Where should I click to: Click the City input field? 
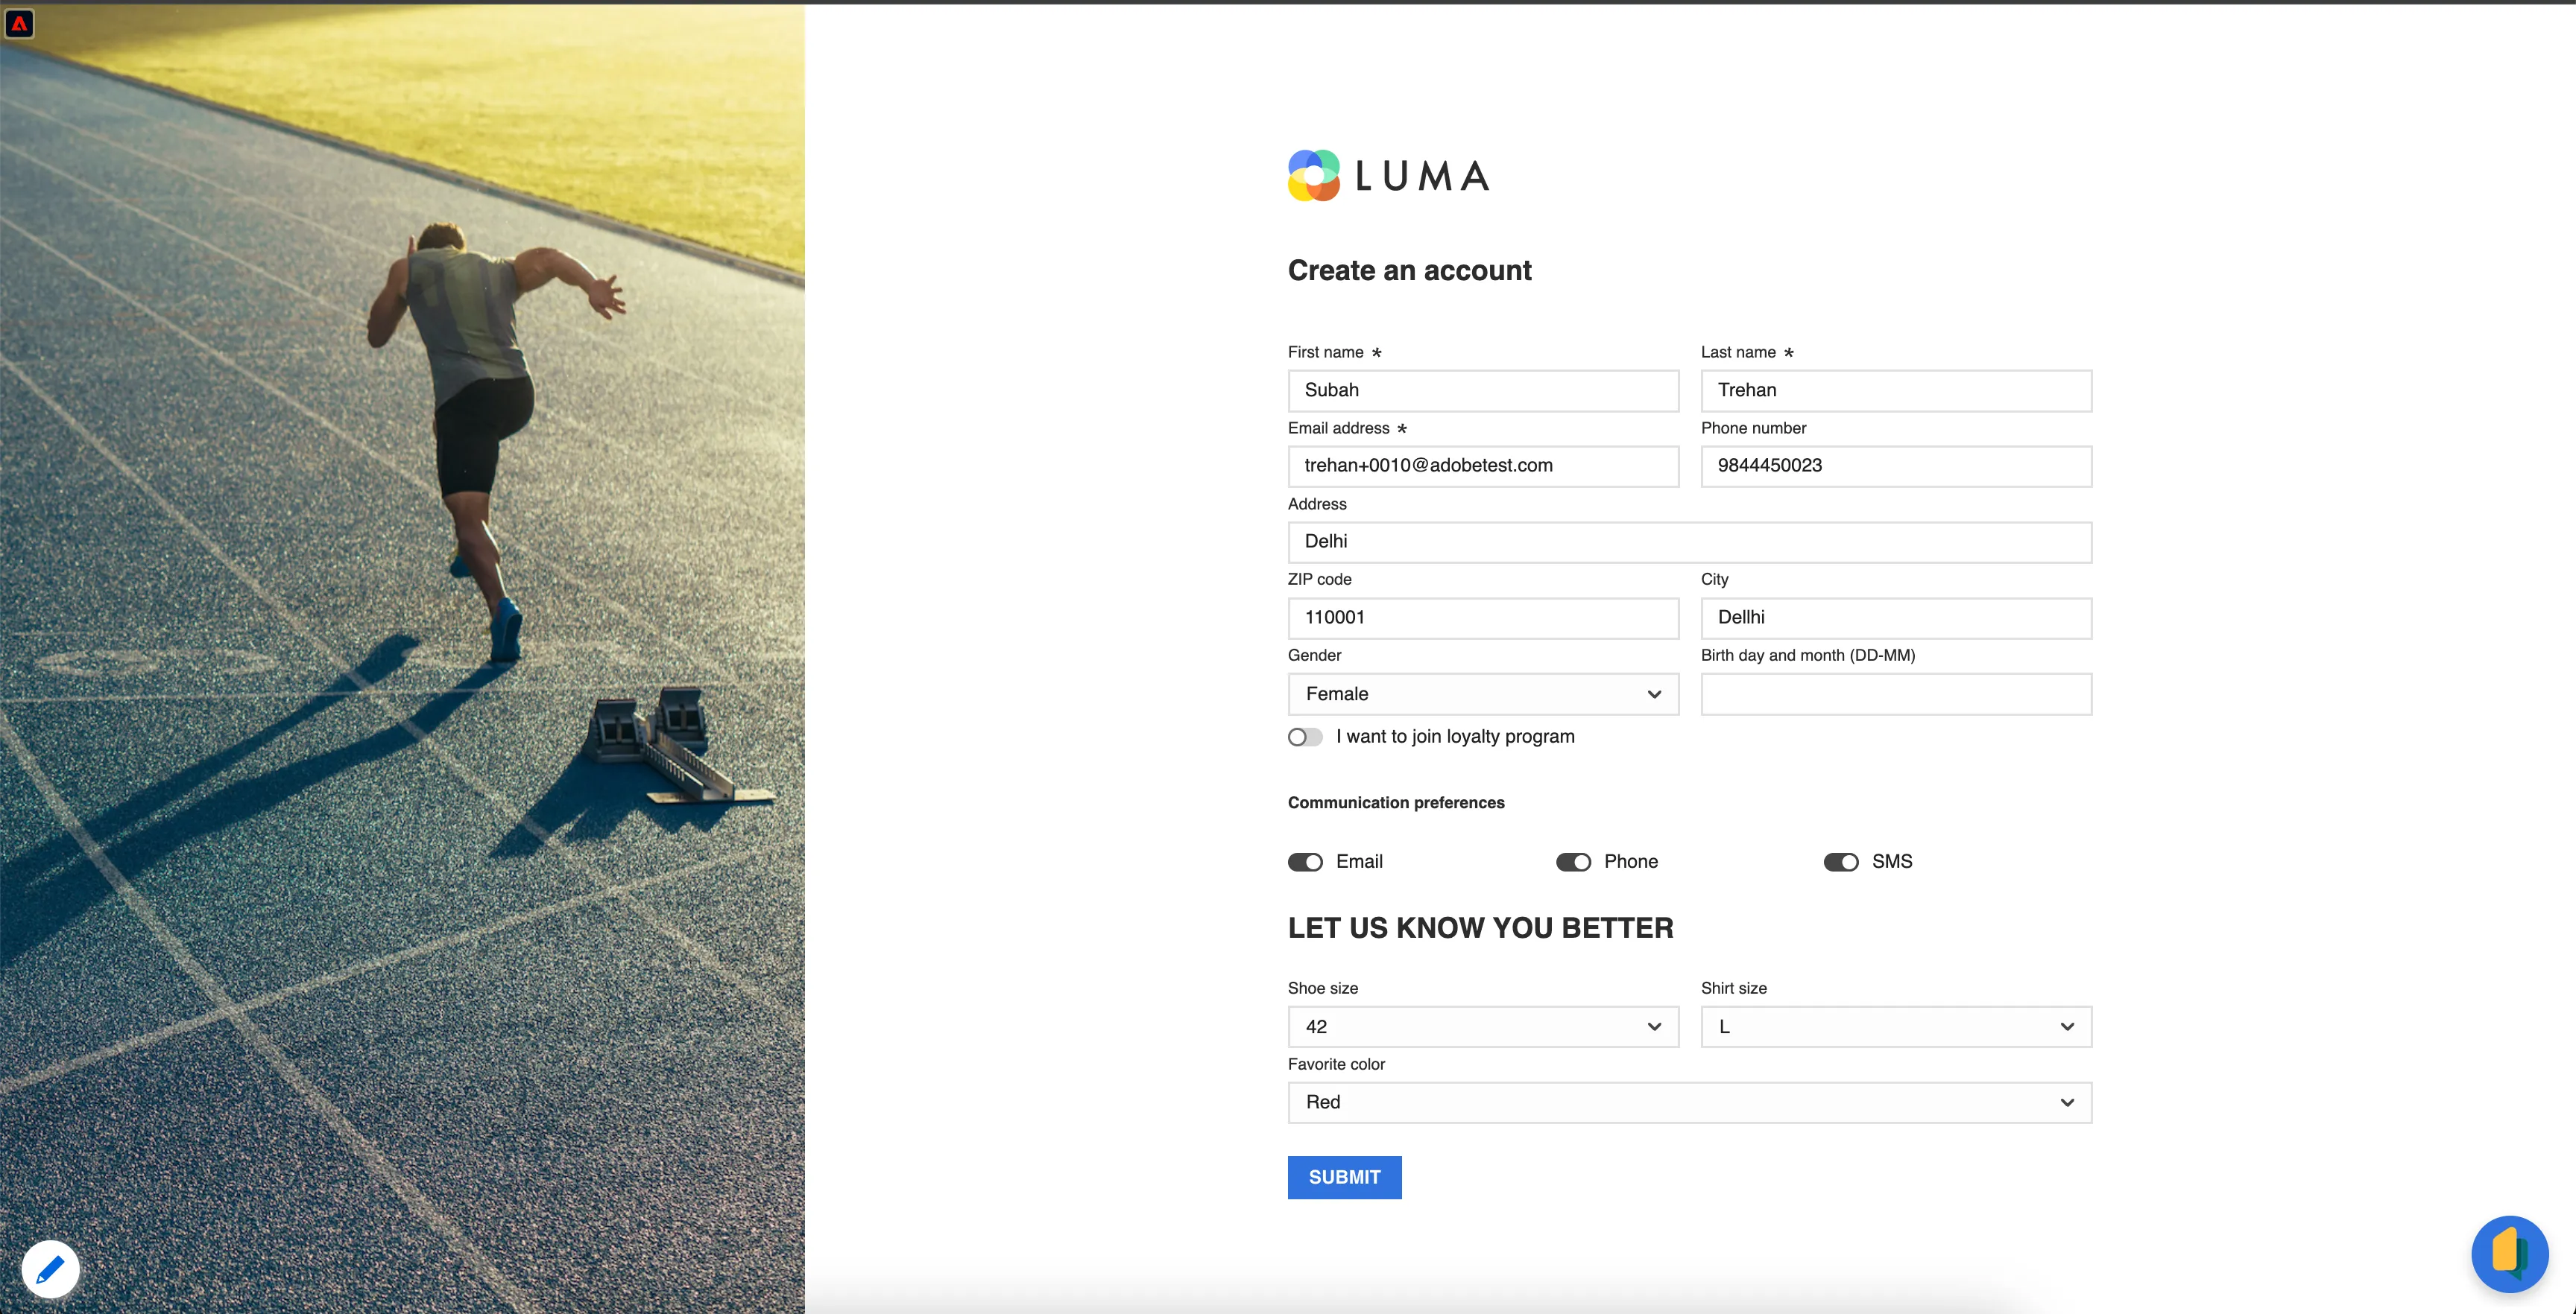coord(1896,618)
